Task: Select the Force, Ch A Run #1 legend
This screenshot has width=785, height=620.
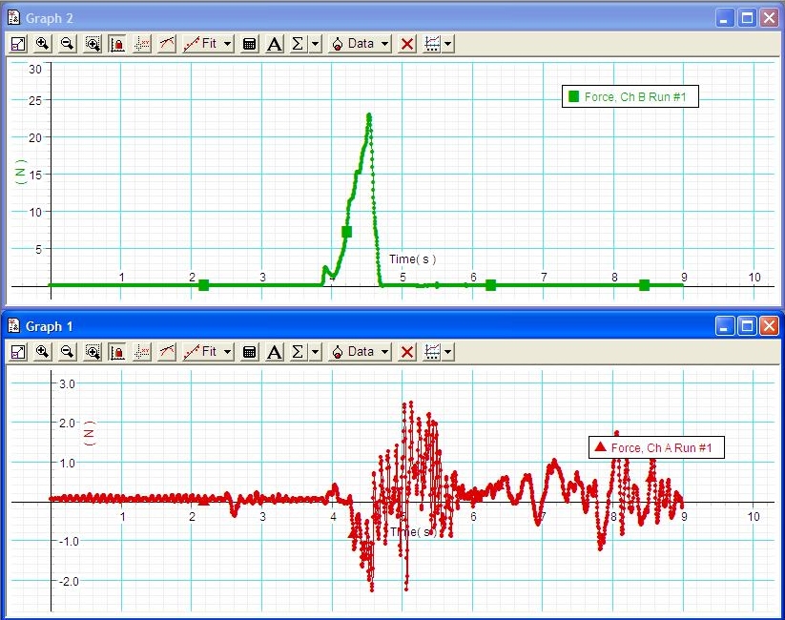Action: pos(656,447)
